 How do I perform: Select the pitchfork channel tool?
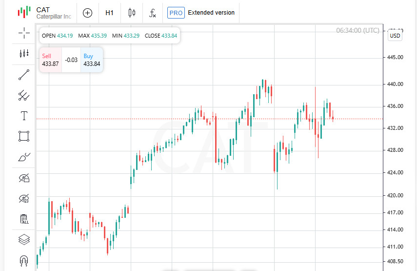click(24, 95)
